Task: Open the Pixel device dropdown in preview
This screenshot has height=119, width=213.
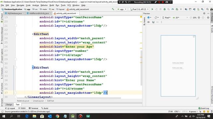Action: [x=166, y=18]
